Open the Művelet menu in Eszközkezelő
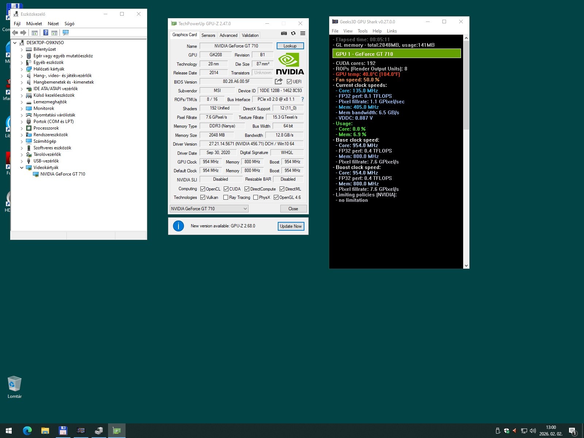The width and height of the screenshot is (584, 438). [x=34, y=23]
